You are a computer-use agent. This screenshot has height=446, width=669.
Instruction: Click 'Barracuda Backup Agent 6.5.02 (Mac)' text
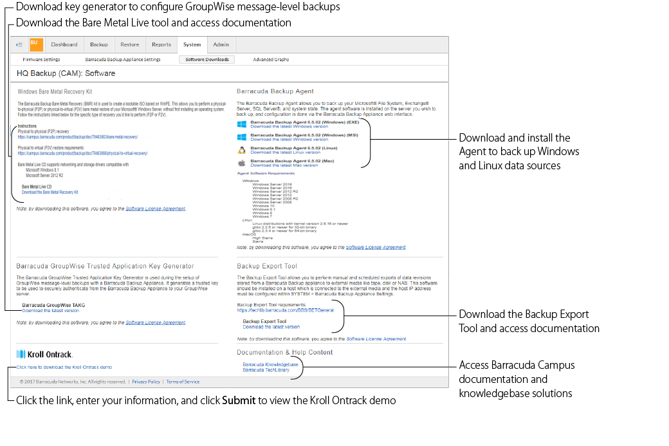[x=292, y=161]
